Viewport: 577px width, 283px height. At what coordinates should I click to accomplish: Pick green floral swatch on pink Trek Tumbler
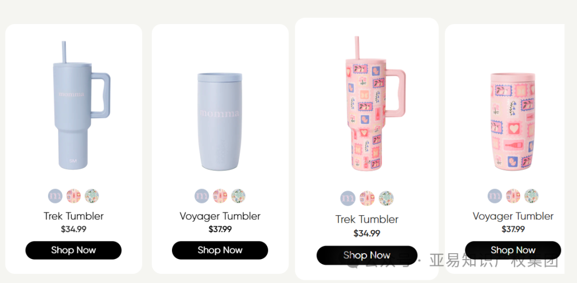point(386,198)
